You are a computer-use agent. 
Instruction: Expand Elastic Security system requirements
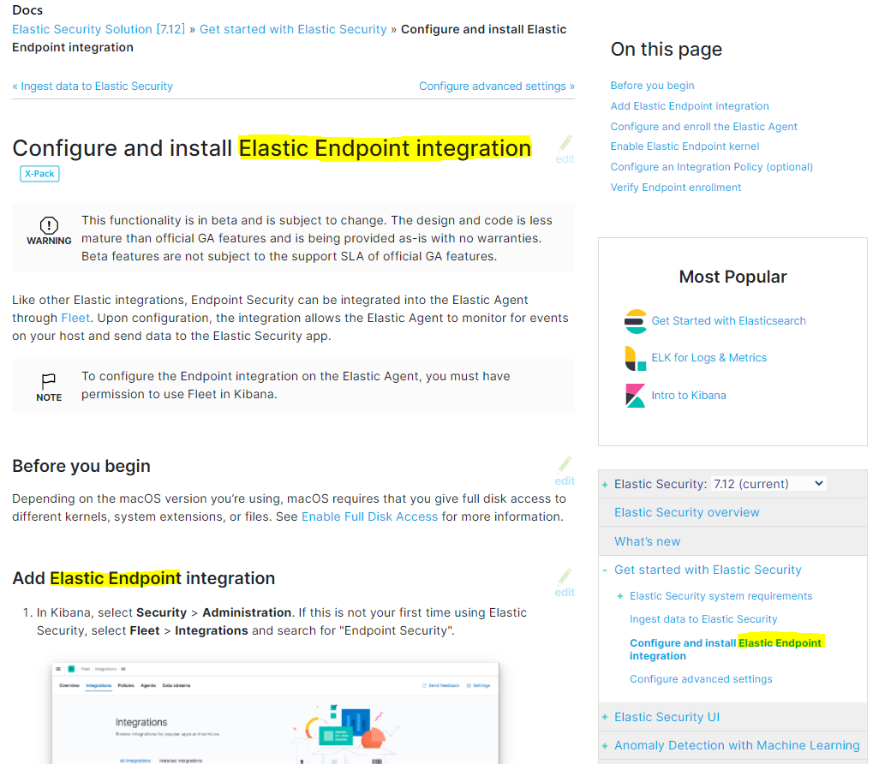click(x=620, y=596)
